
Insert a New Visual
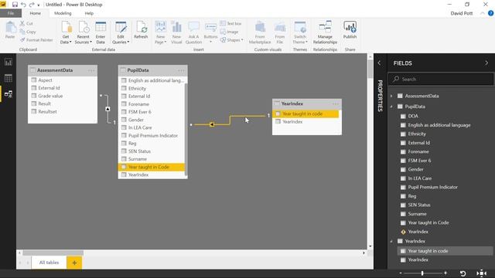(176, 32)
